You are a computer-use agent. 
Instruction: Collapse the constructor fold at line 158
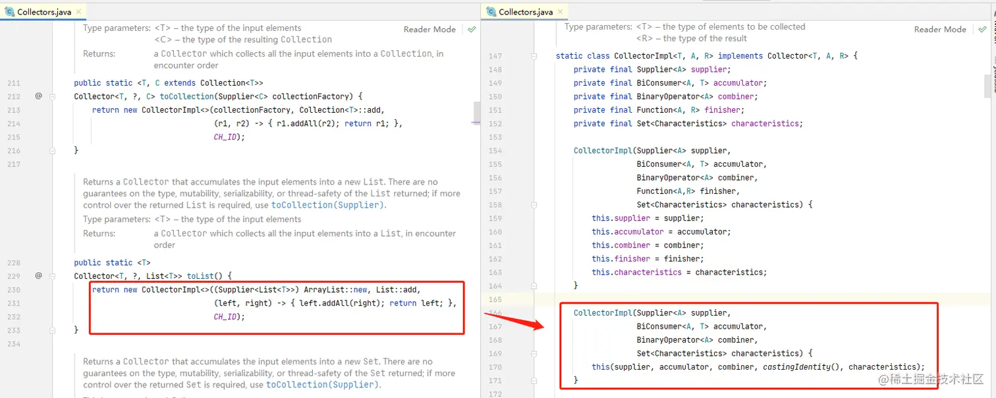click(534, 204)
